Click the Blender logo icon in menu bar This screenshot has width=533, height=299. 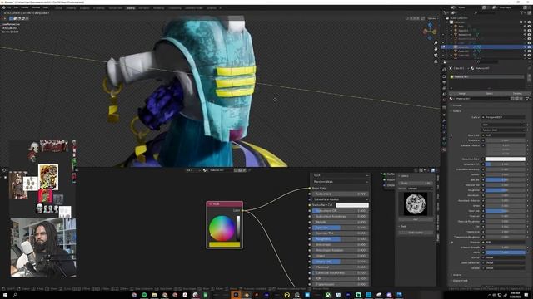3,7
